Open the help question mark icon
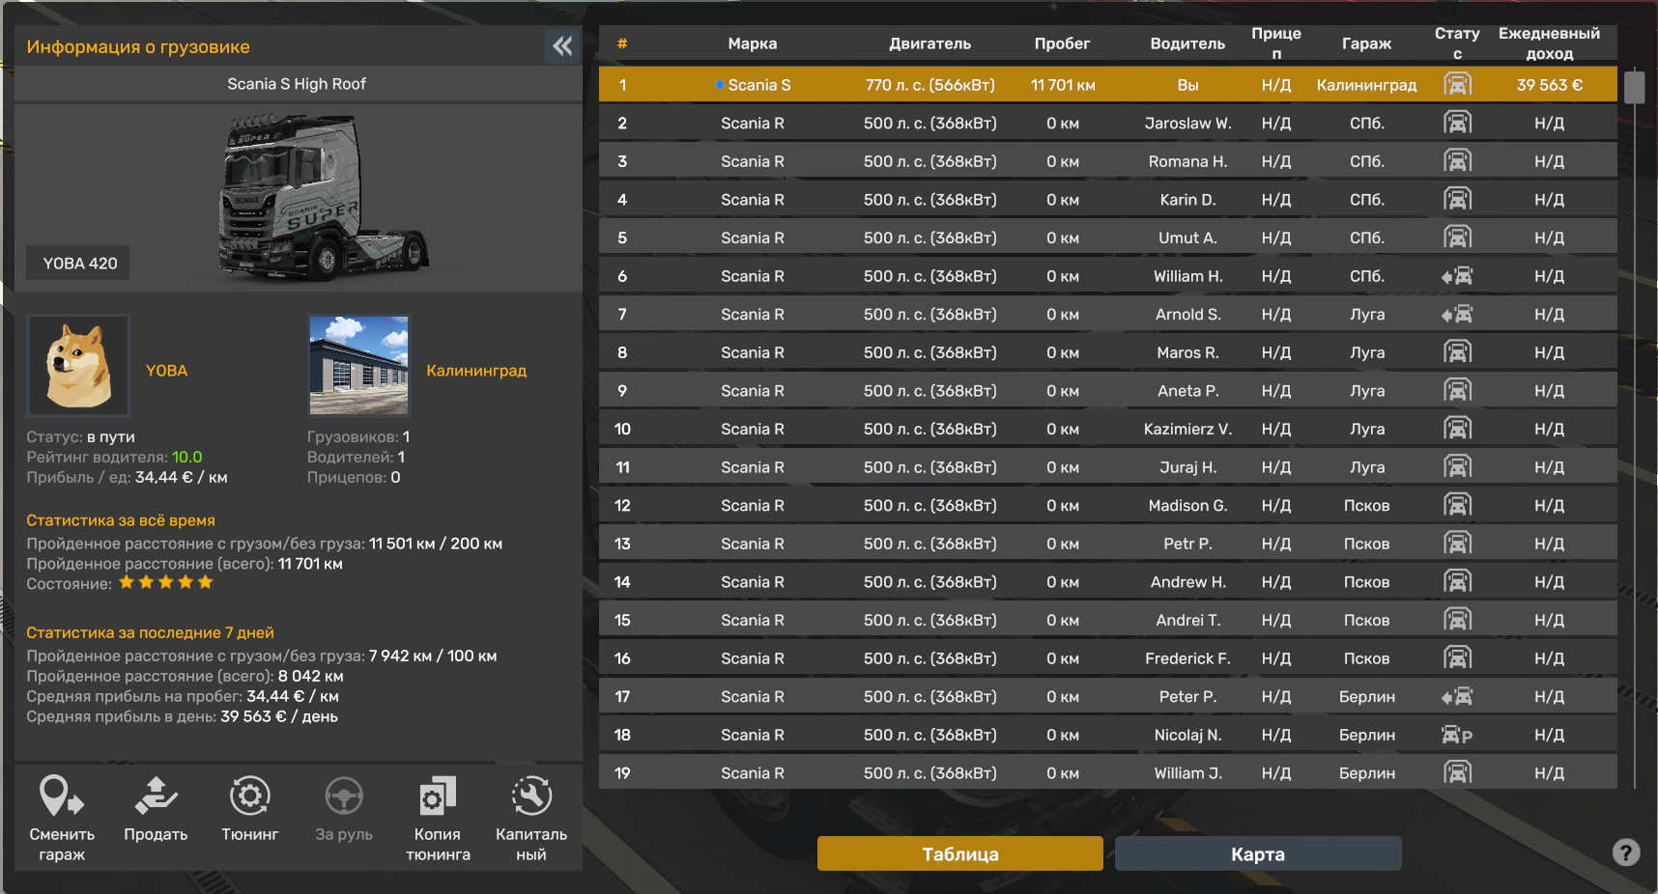1658x894 pixels. coord(1626,852)
